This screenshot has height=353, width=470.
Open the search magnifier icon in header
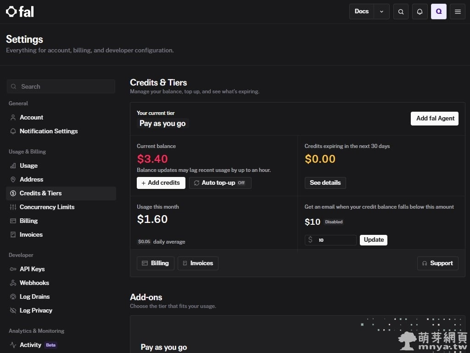[x=401, y=11]
